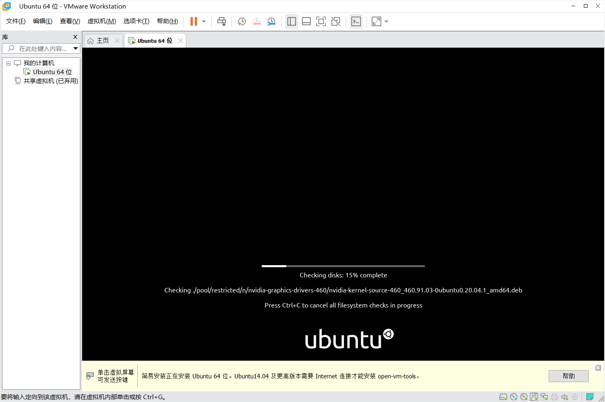Toggle the console view button
Image resolution: width=605 pixels, height=402 pixels.
(355, 21)
